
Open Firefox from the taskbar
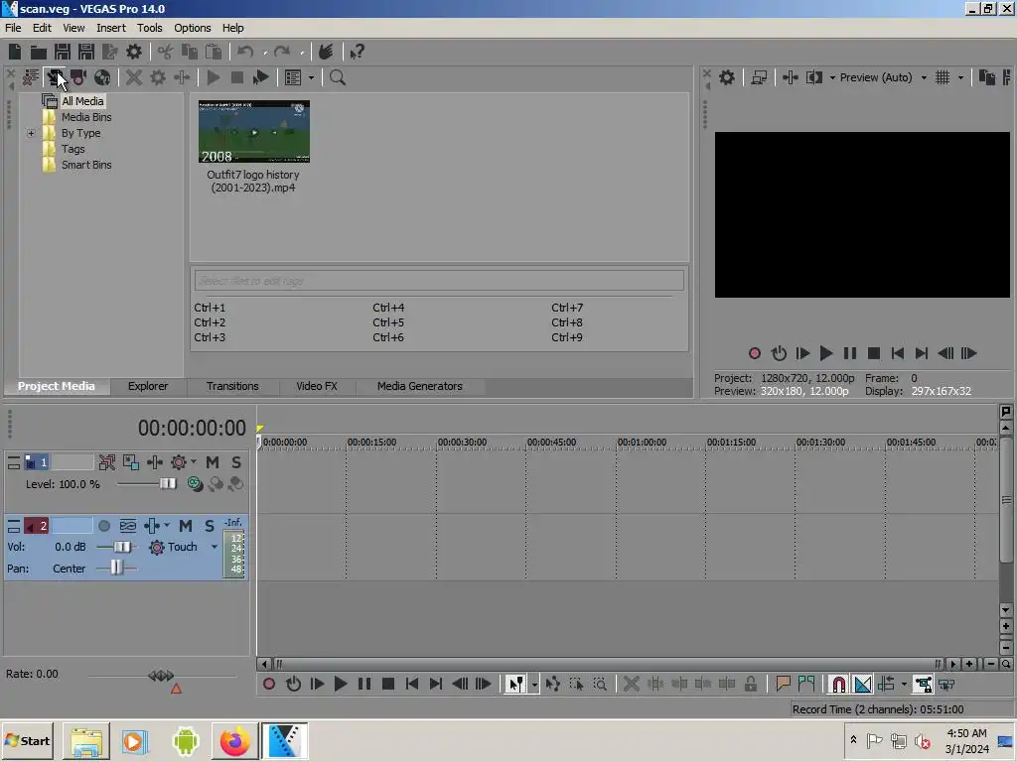coord(234,740)
